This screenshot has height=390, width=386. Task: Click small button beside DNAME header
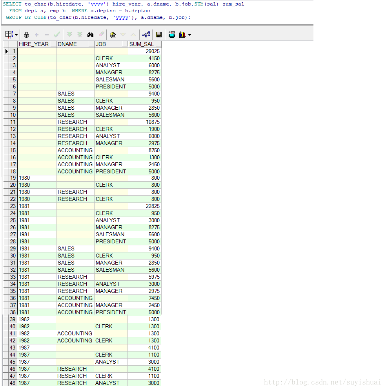[x=91, y=44]
